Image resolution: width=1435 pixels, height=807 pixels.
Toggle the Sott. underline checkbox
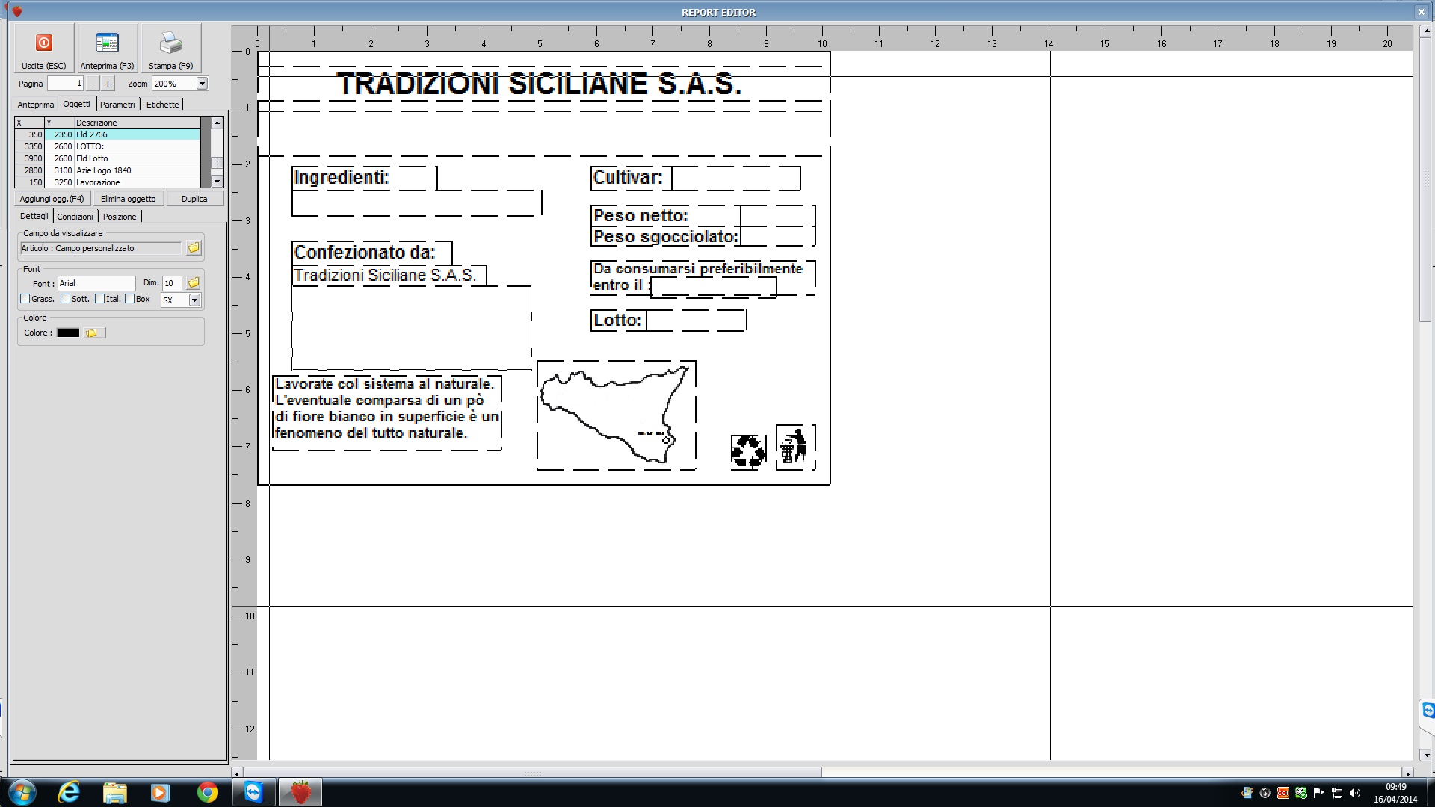coord(66,299)
